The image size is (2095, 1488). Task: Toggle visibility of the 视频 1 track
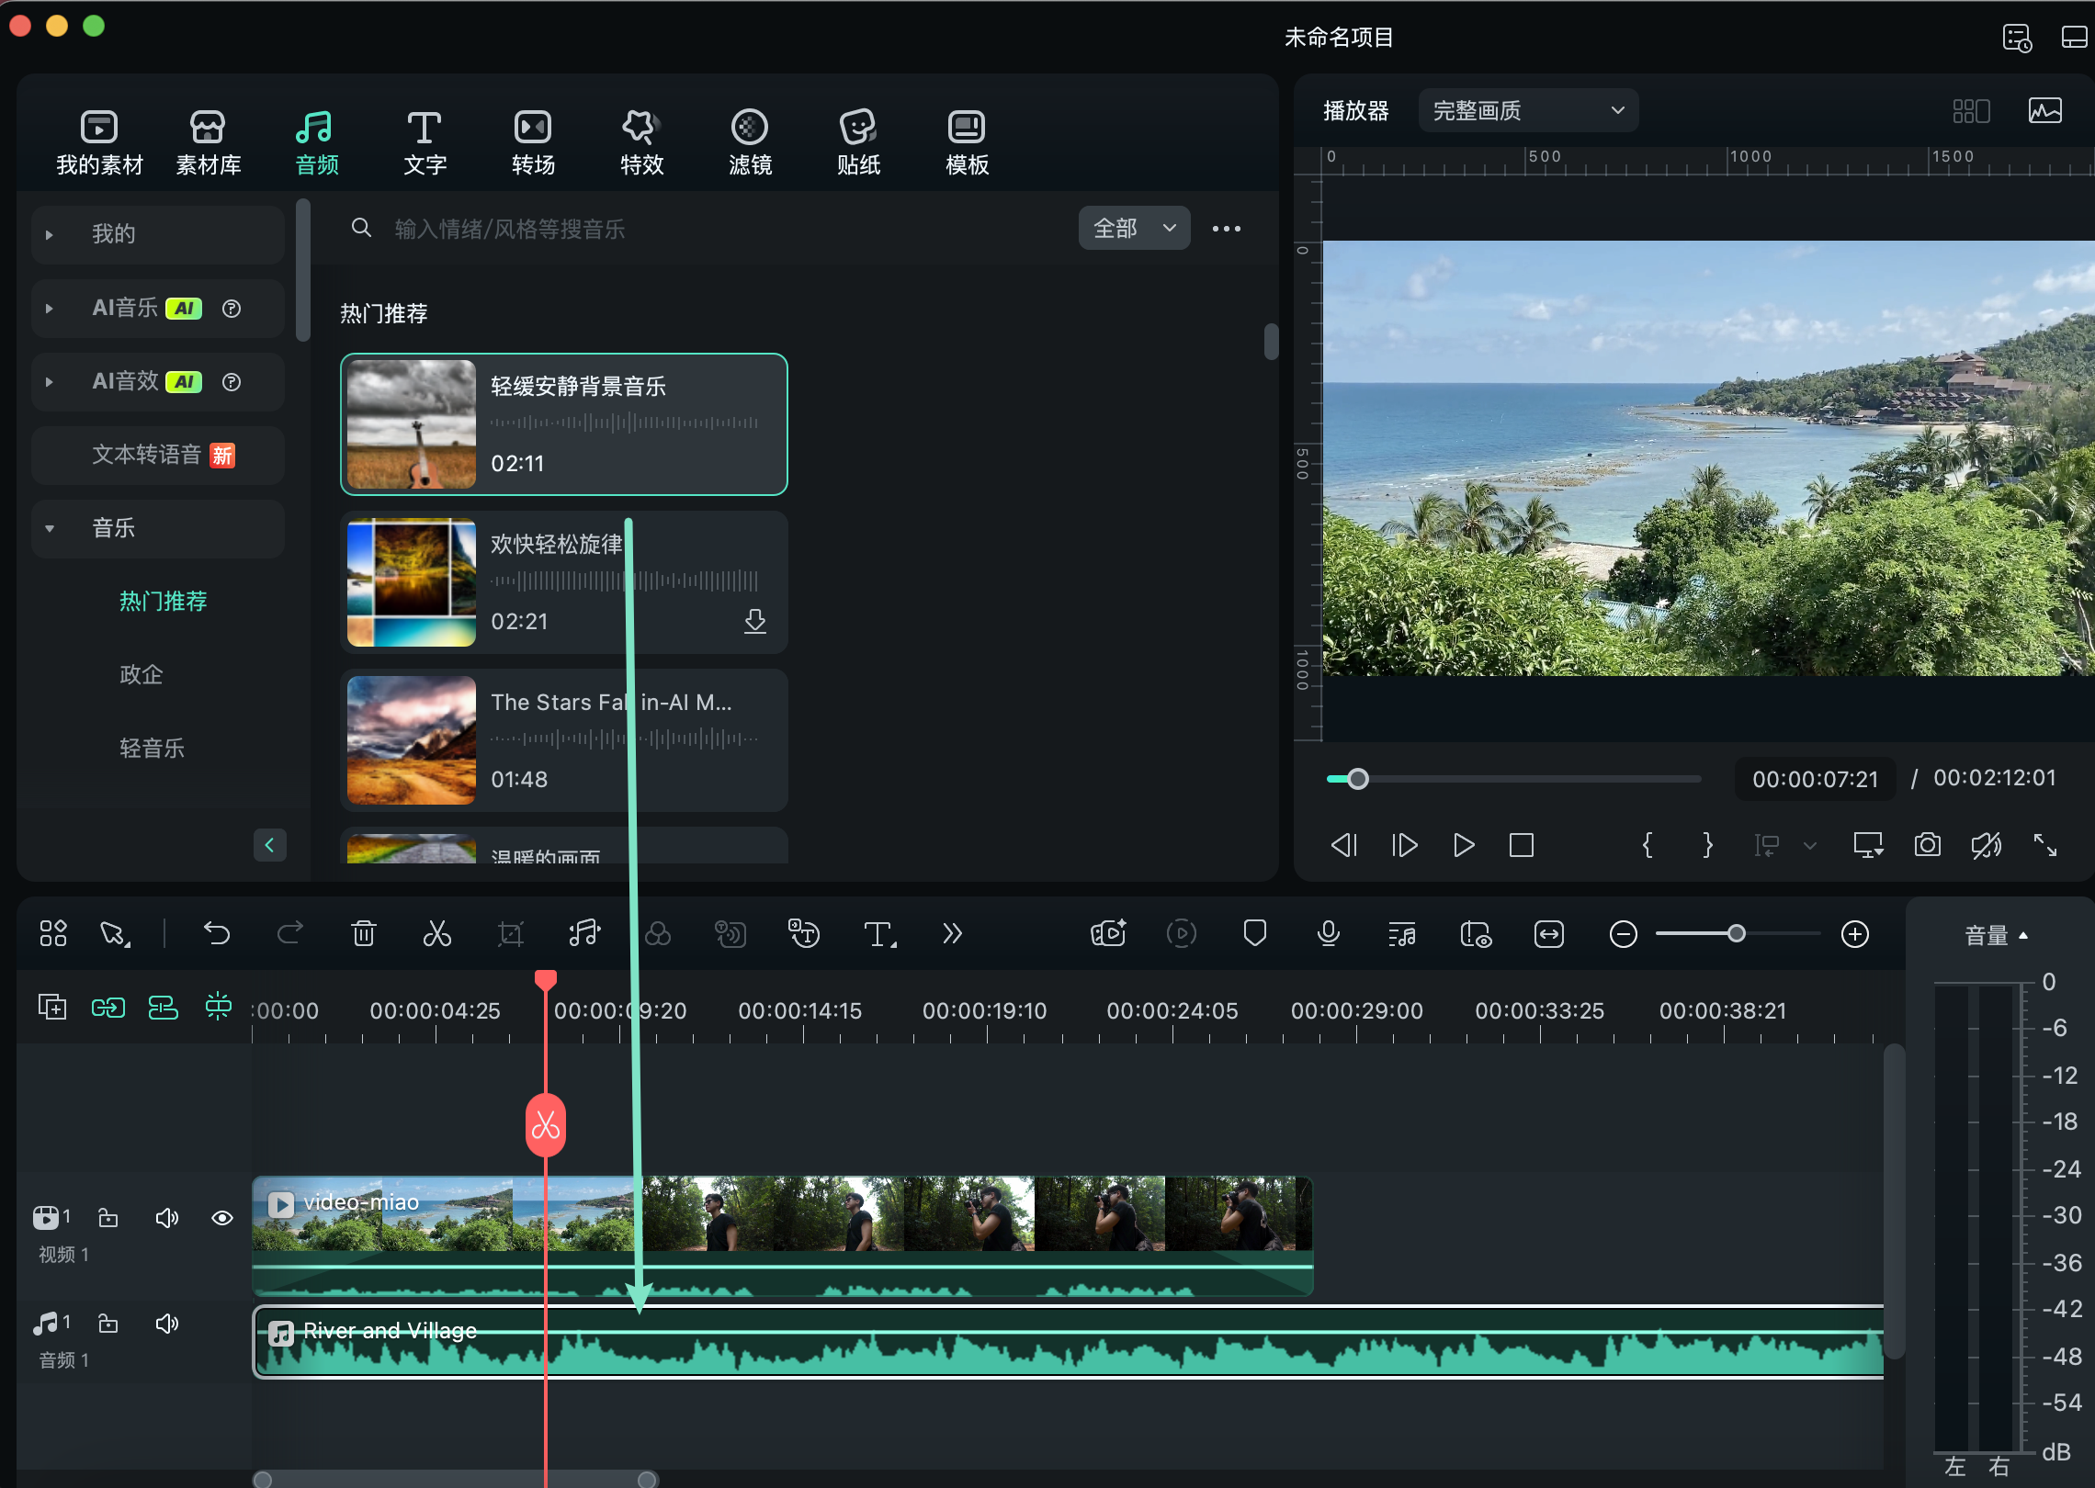click(222, 1218)
